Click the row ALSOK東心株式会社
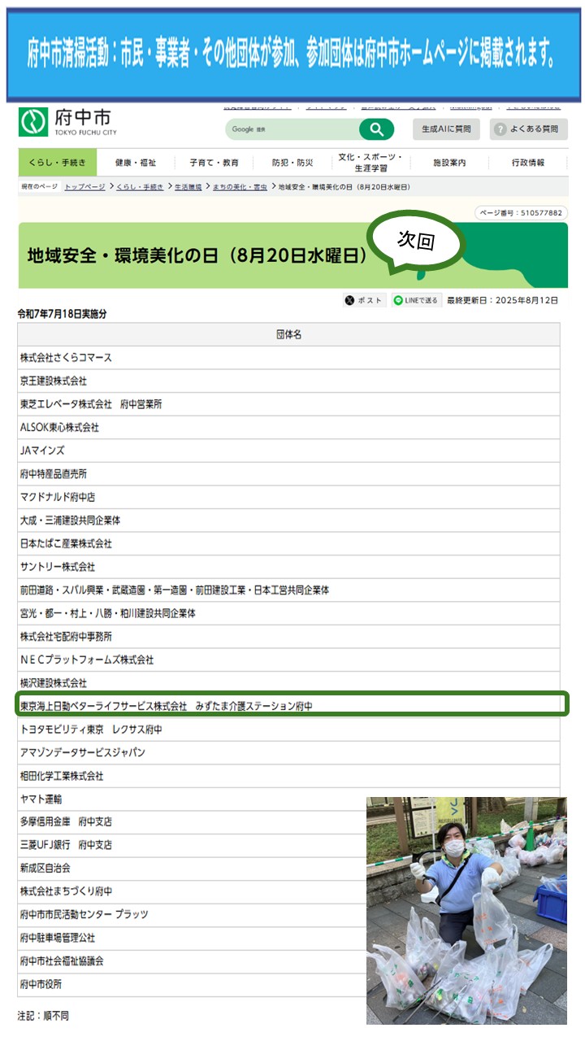This screenshot has width=585, height=1041. pyautogui.click(x=288, y=427)
